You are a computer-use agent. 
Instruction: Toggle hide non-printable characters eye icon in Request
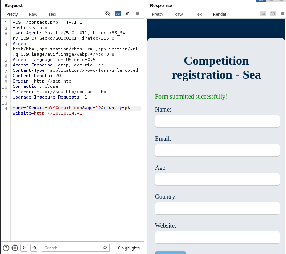tap(108, 13)
